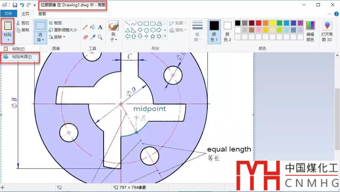Screen dimensions: 340x192
Task: Choose Paste from (粘贴来源) menu entry
Action: point(22,57)
